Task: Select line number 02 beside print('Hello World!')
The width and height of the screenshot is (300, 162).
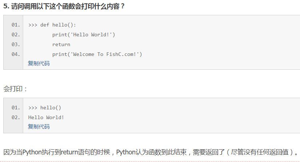Action: click(x=16, y=35)
